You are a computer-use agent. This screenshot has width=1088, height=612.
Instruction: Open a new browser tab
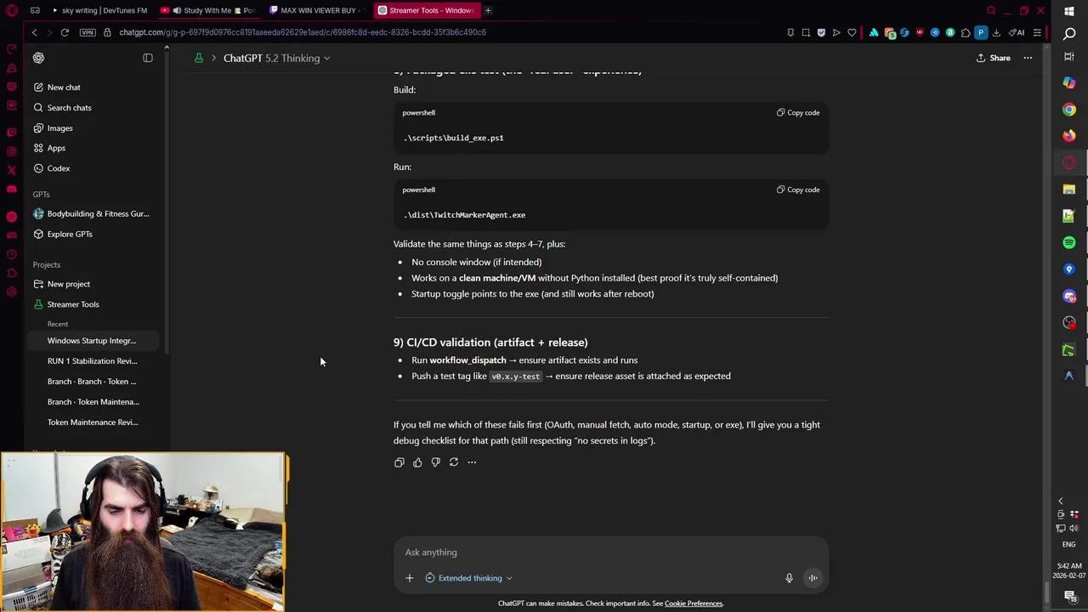[488, 10]
